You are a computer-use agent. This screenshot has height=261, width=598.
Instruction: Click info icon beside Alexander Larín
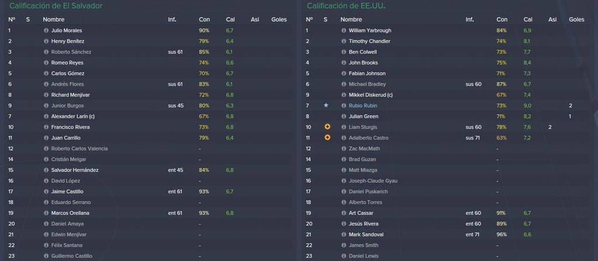tap(46, 116)
